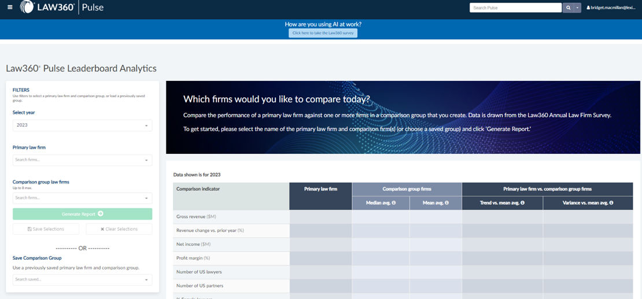This screenshot has width=642, height=299.
Task: Click the Law360 Pulse logo
Action: [61, 8]
